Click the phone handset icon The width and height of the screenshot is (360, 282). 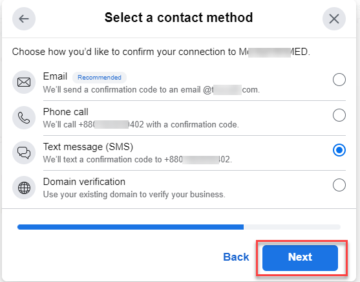[24, 118]
